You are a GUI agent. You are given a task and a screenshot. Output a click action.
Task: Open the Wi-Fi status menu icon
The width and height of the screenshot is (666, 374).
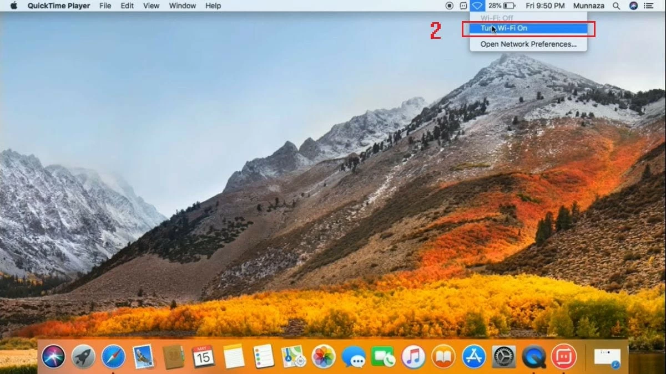478,6
